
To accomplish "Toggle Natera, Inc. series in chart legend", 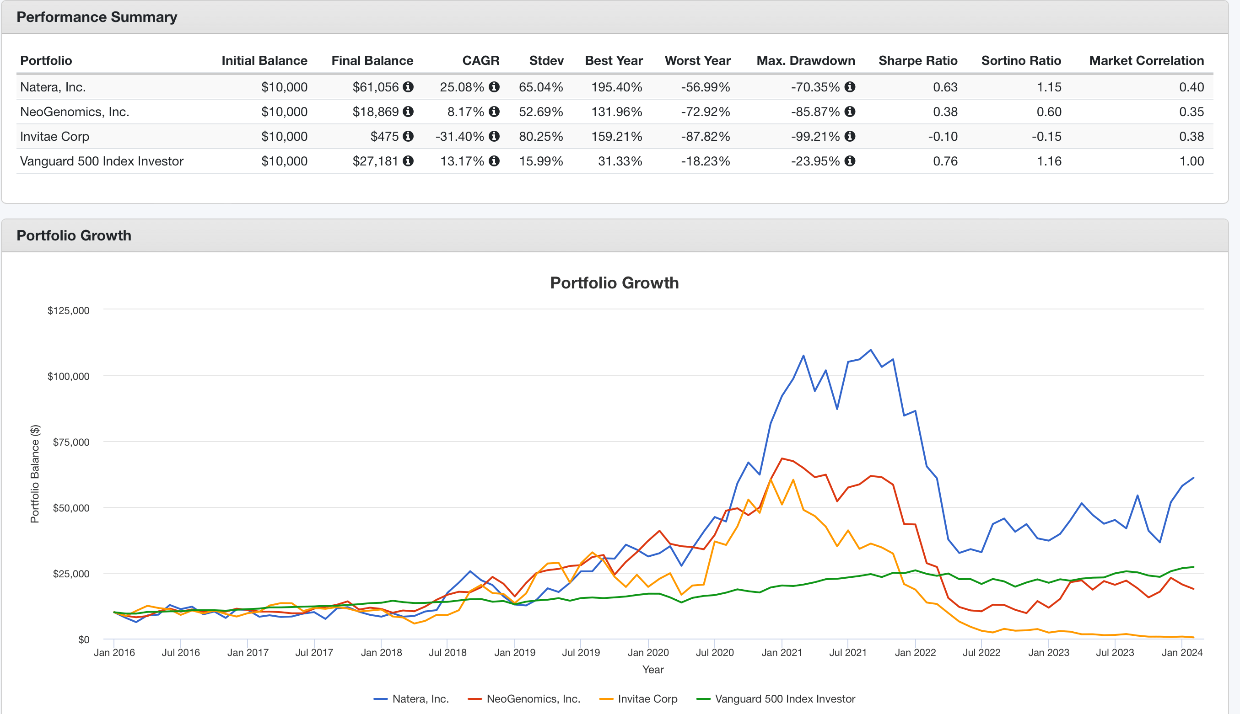I will coord(420,698).
